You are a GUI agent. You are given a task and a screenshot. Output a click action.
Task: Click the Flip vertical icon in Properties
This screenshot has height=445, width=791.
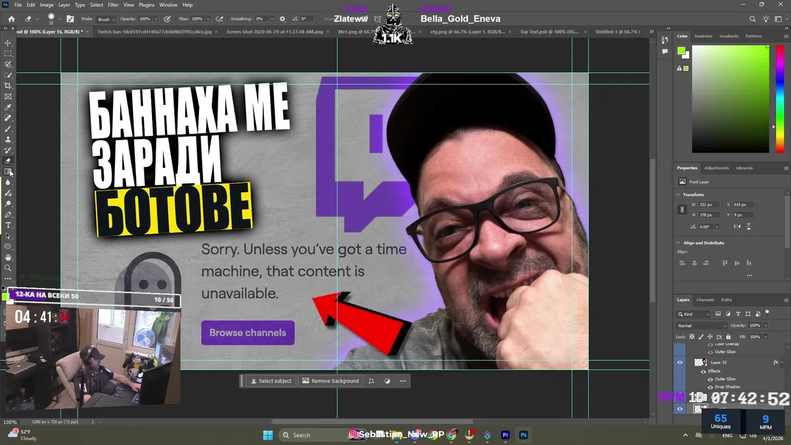point(748,226)
